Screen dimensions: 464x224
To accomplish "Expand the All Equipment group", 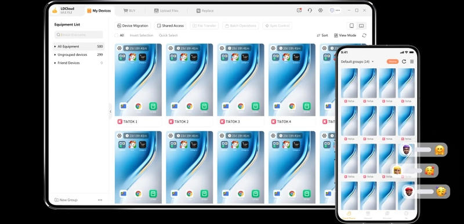I will 55,46.
